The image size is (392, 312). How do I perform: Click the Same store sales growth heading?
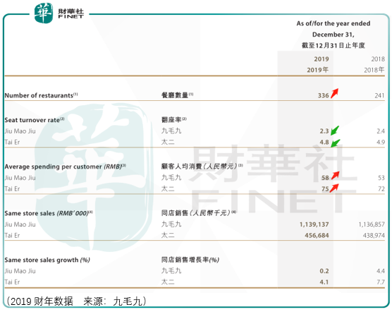click(x=47, y=260)
